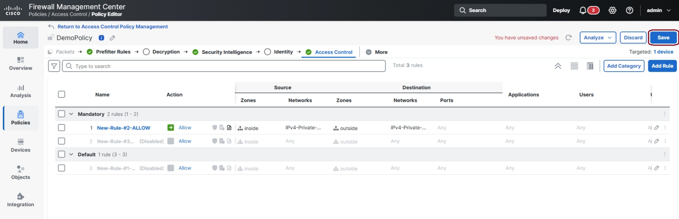
Task: Click the Discard button
Action: pyautogui.click(x=633, y=37)
